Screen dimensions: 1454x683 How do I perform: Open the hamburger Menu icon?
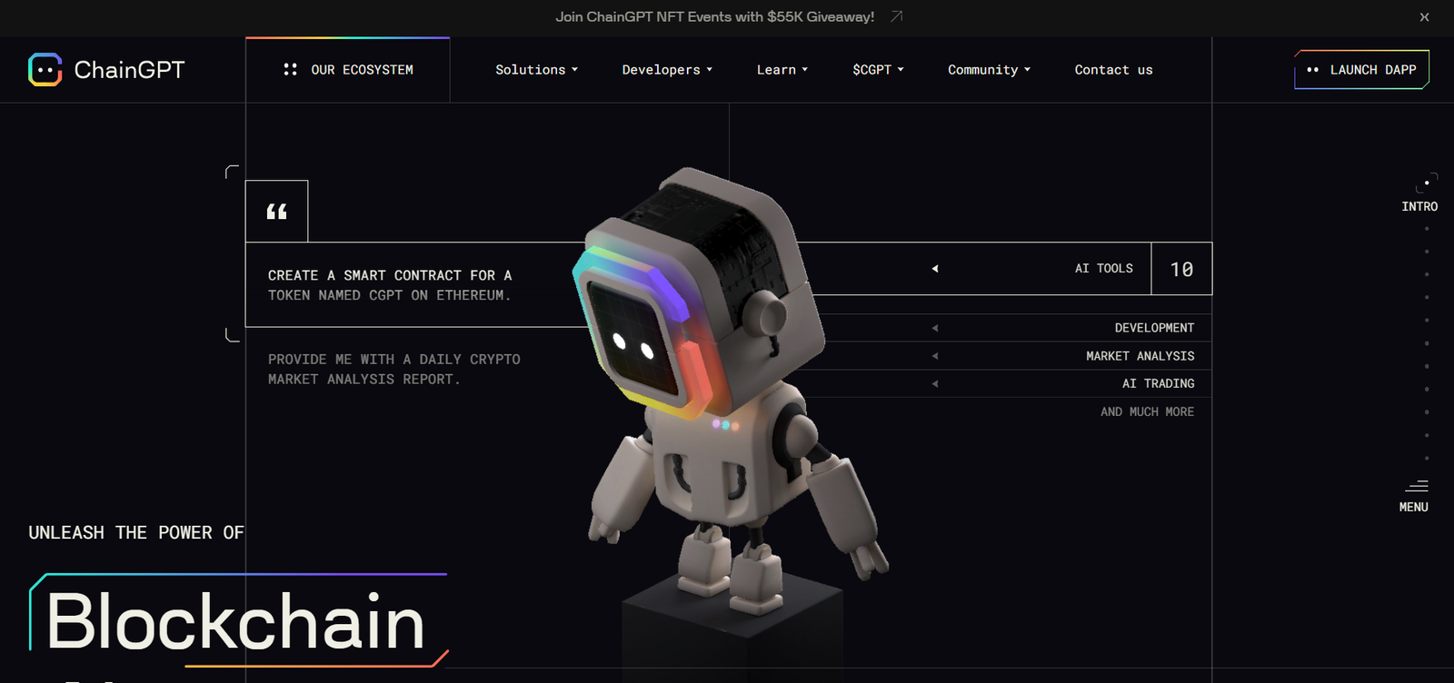coord(1416,487)
